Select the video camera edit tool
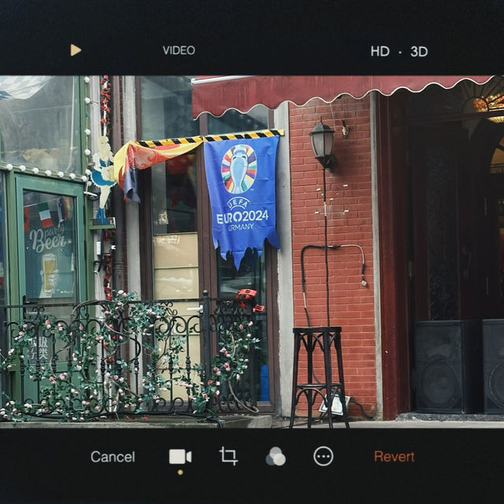504x504 pixels. pos(180,457)
